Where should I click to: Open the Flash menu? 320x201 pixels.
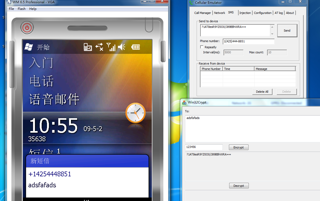pos(22,9)
